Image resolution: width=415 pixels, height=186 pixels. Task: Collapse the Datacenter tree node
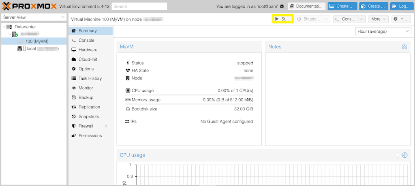[4, 27]
